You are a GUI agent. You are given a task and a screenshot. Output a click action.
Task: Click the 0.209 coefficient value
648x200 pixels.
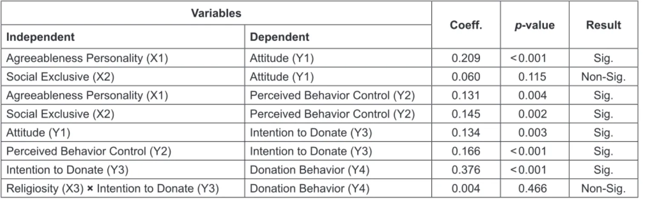(466, 59)
